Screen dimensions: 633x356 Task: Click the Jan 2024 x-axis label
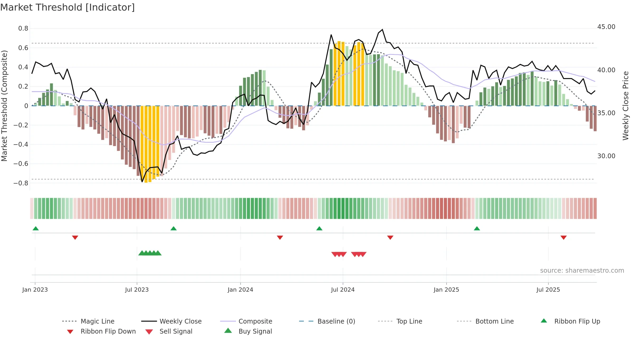click(x=241, y=290)
